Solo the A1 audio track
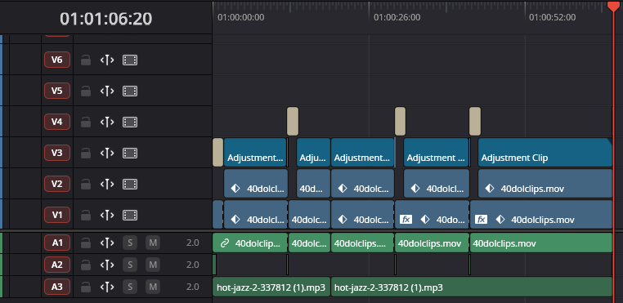Viewport: 623px width, 303px height. click(130, 243)
